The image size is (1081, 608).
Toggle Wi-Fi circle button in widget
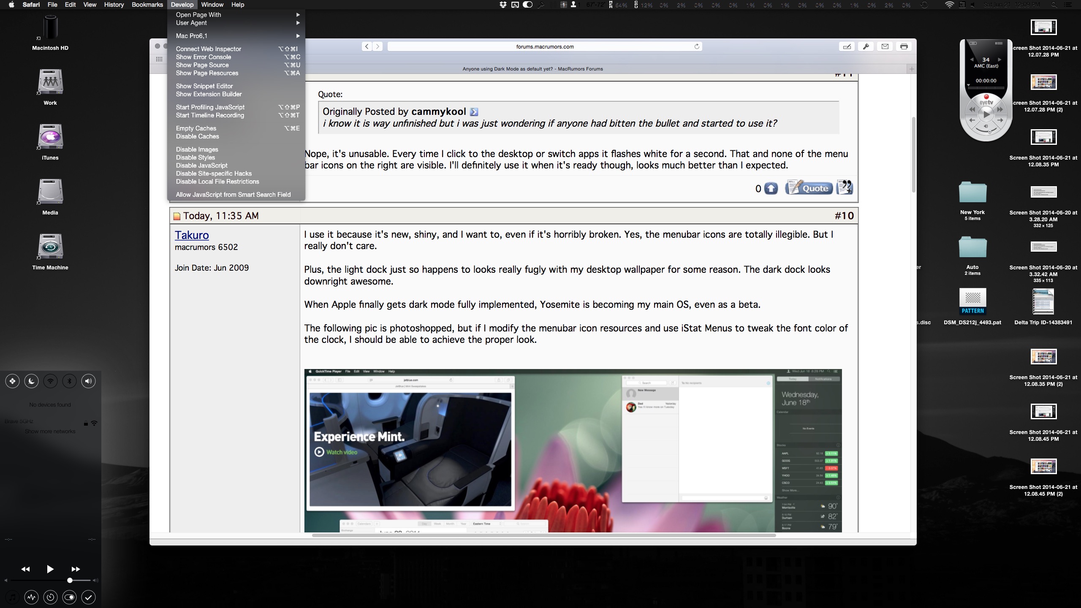pos(51,381)
